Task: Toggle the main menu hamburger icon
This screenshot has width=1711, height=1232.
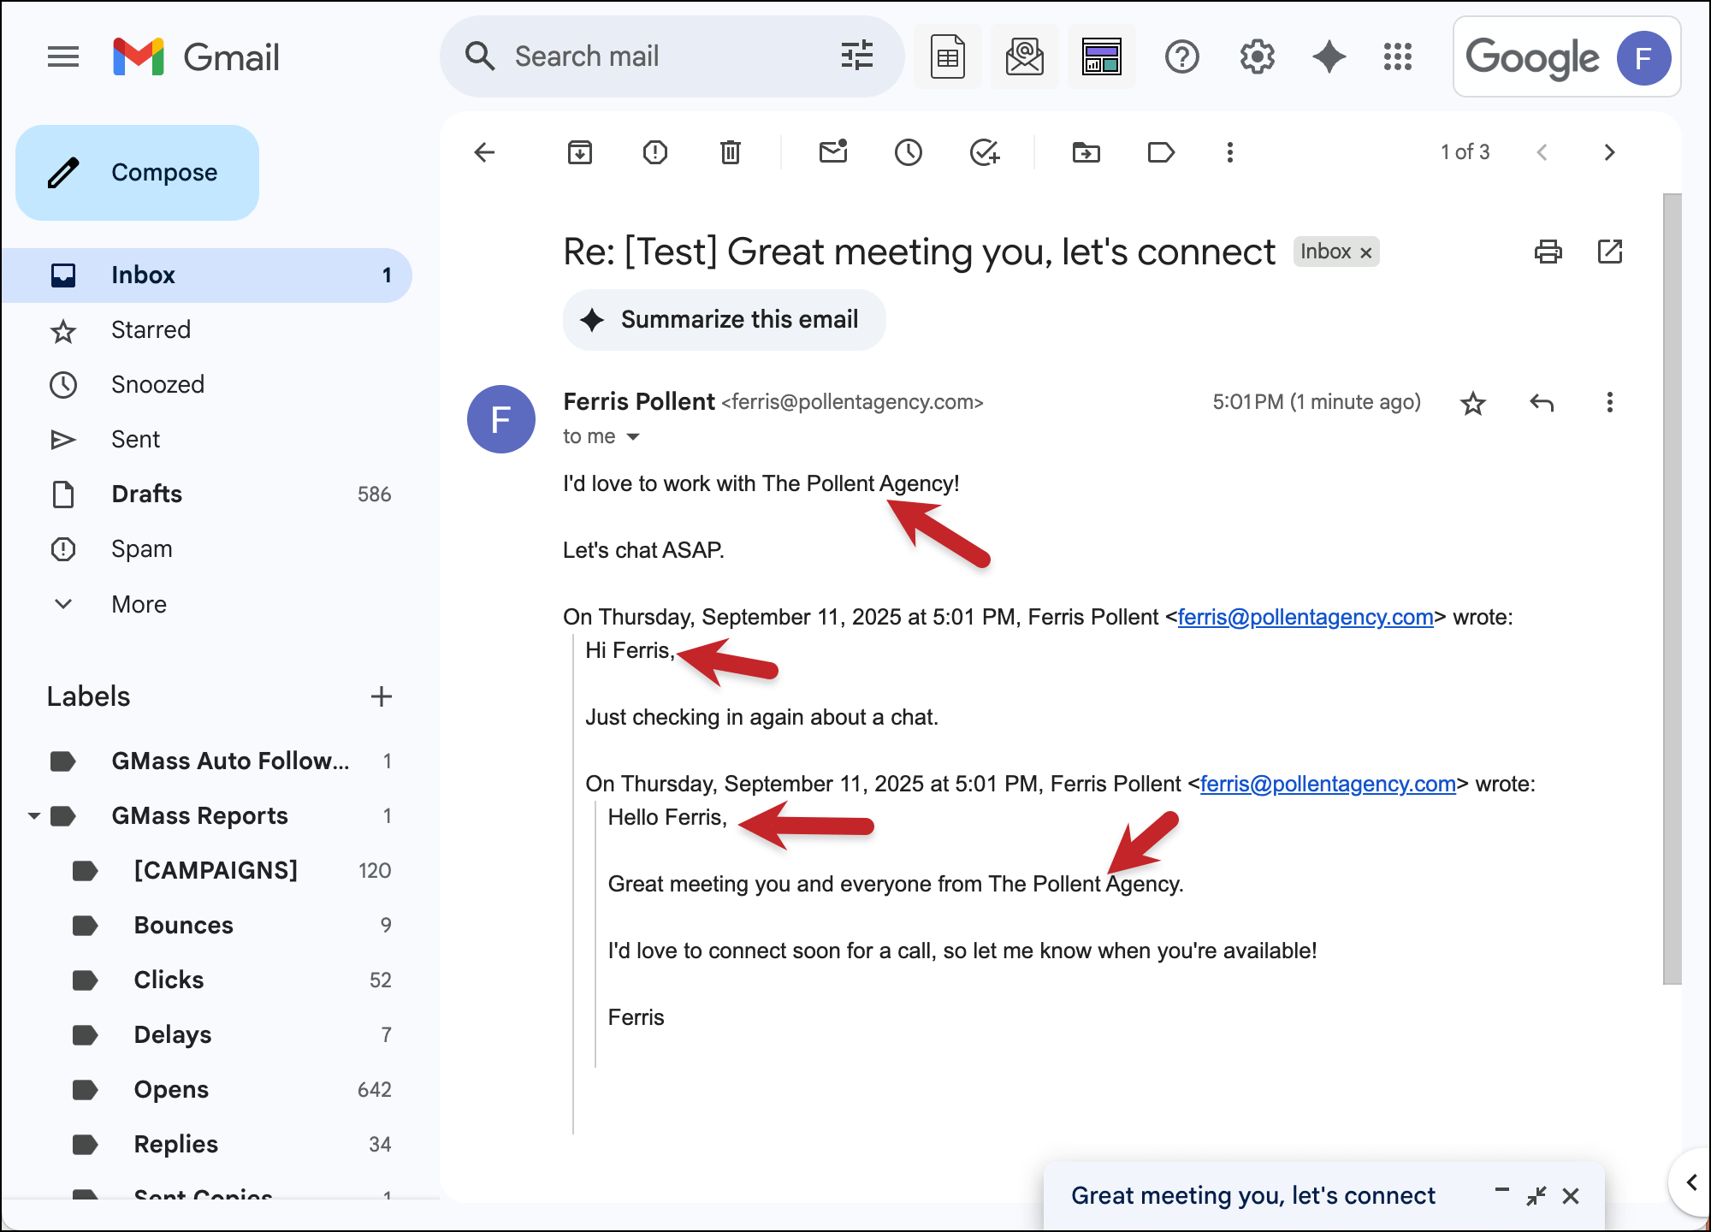Action: (x=63, y=57)
